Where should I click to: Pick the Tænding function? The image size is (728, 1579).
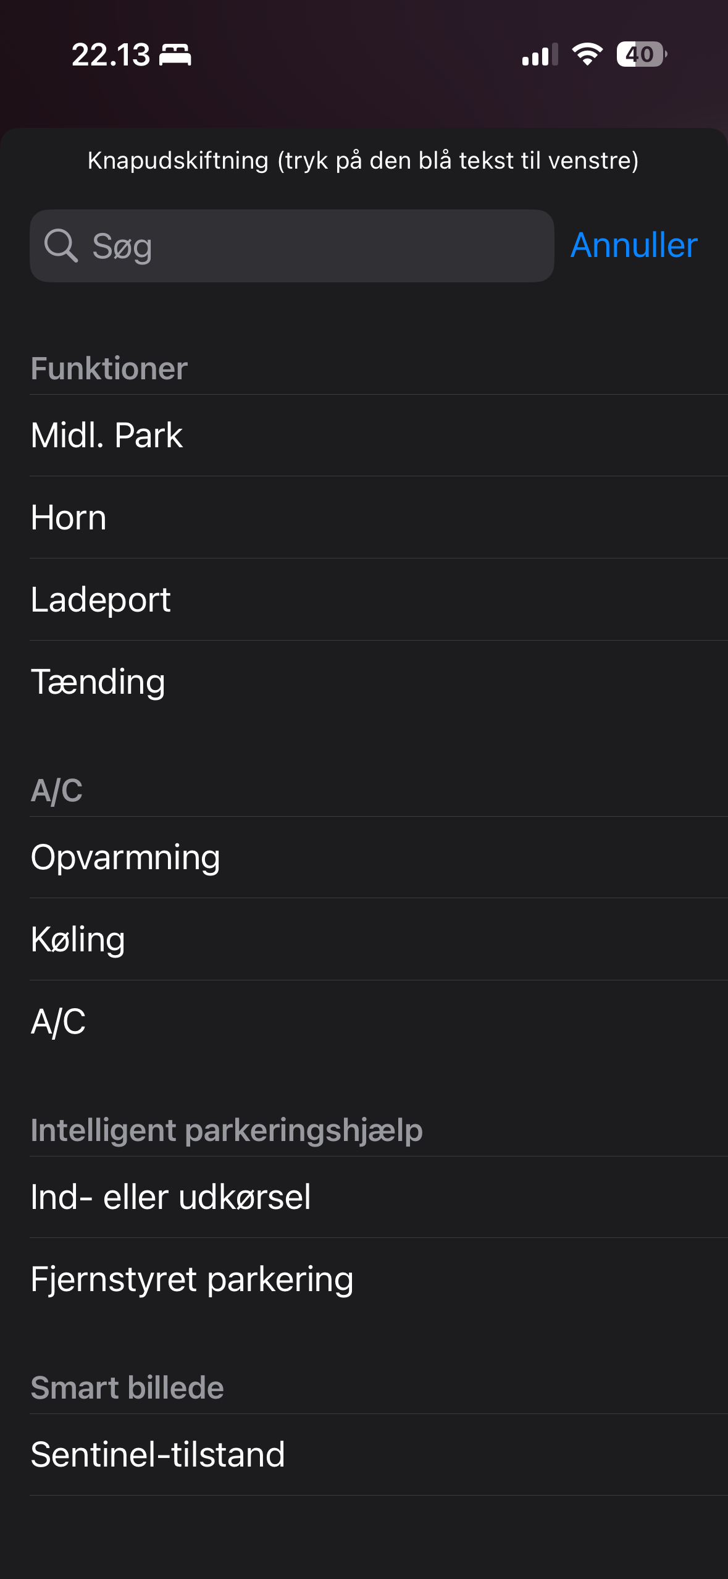[98, 682]
